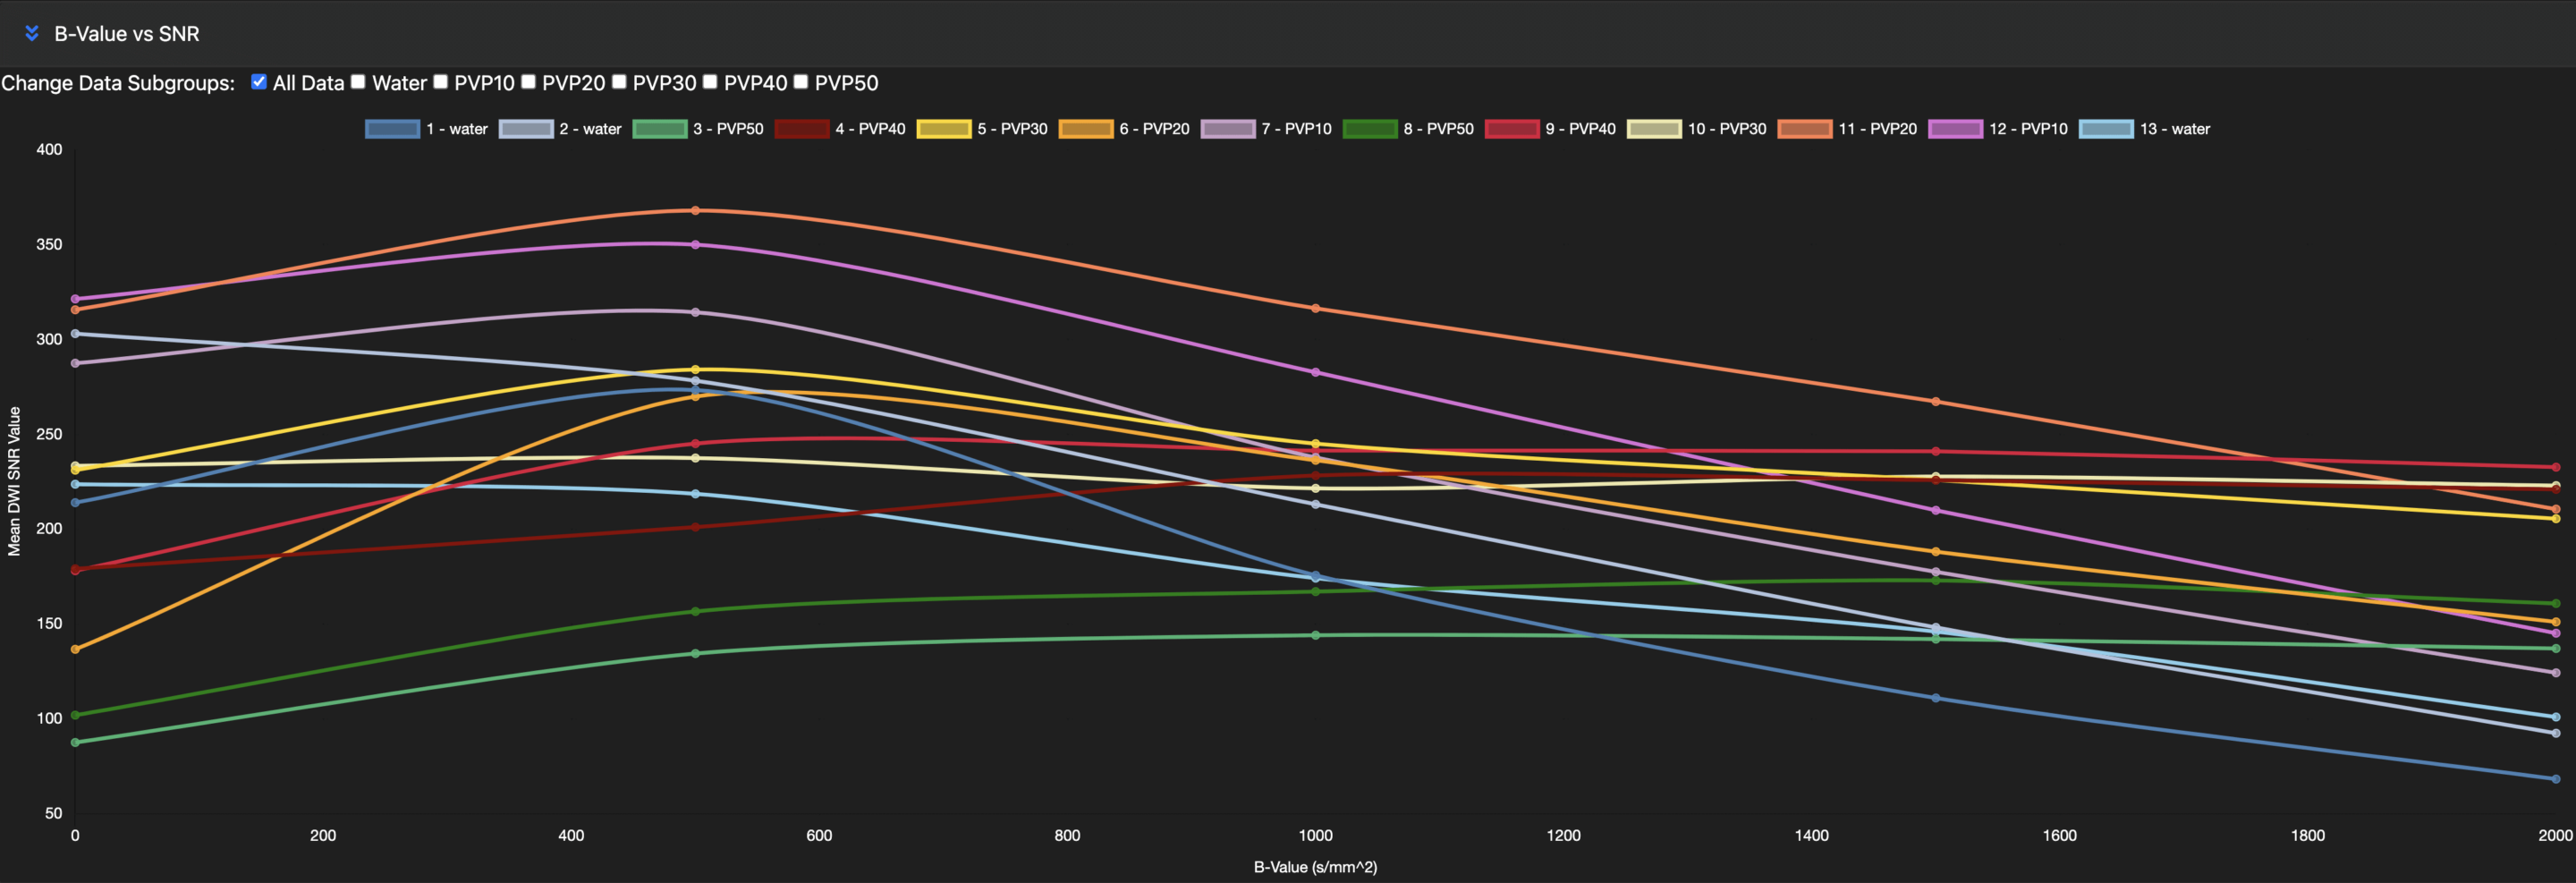The image size is (2576, 883).
Task: Enable the Water subgroup checkbox
Action: pos(358,82)
